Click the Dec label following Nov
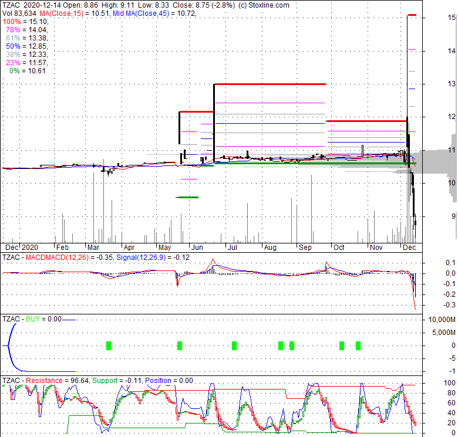 tap(409, 248)
